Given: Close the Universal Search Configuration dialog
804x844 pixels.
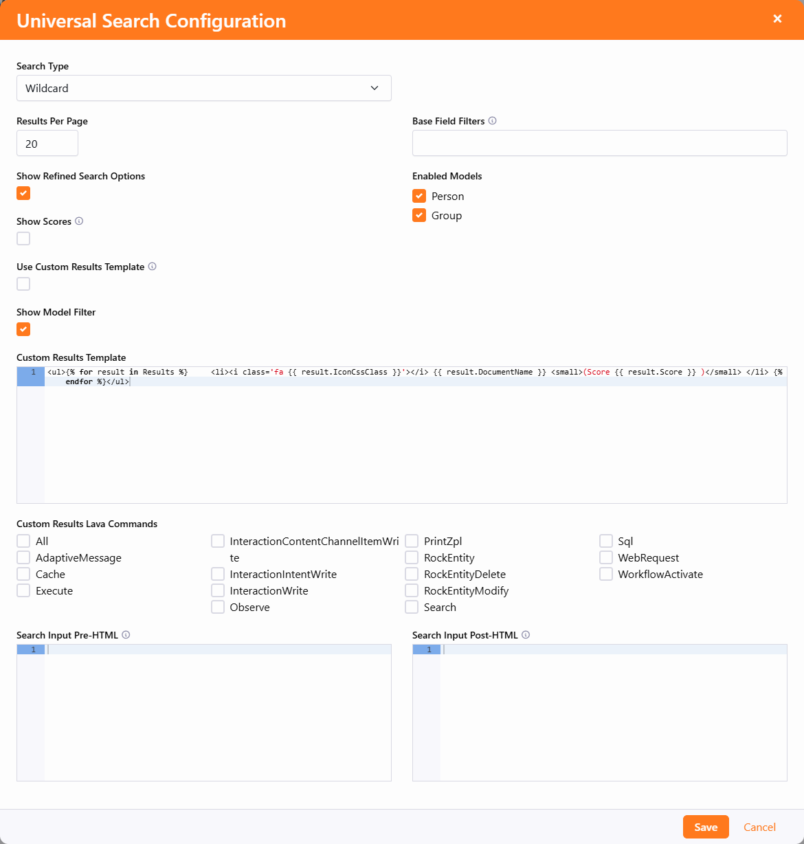Looking at the screenshot, I should 777,19.
